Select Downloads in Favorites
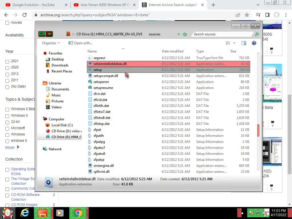292x219 pixels. [60, 65]
